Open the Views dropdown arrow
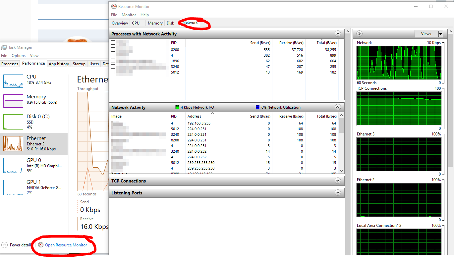Viewport: 454px width, 257px height. point(440,34)
